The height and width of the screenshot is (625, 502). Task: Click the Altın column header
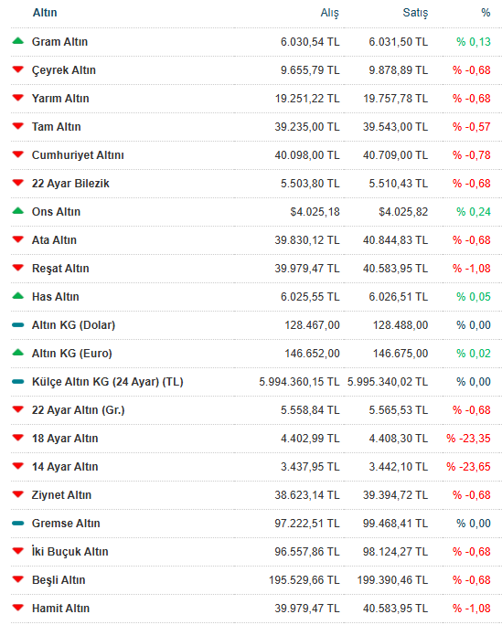tap(45, 13)
